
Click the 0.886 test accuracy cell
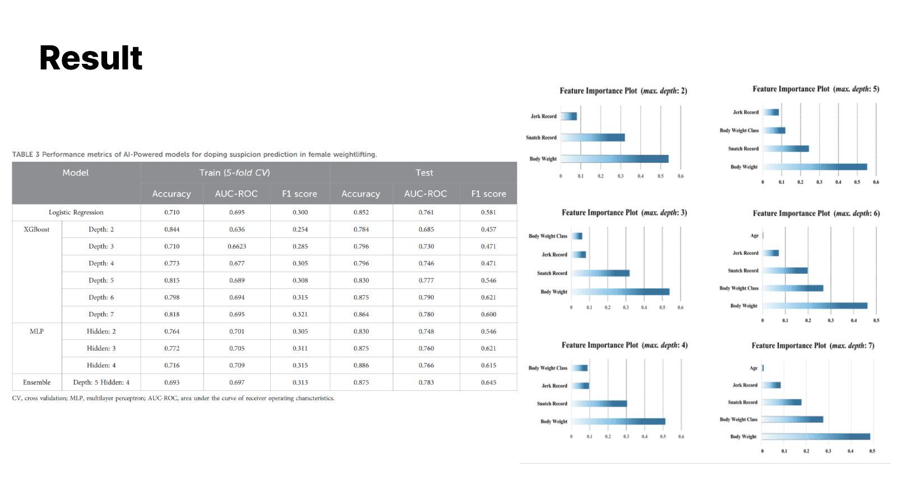361,365
